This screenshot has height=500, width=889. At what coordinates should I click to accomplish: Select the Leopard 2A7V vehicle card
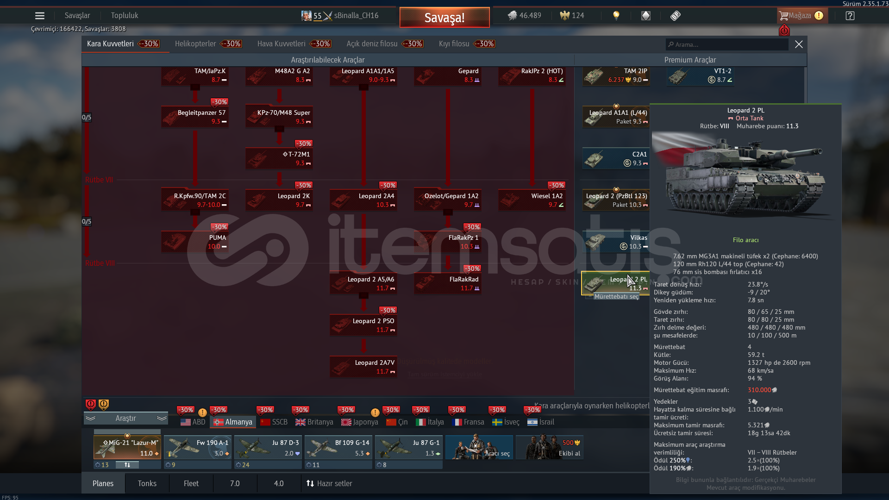click(x=363, y=367)
